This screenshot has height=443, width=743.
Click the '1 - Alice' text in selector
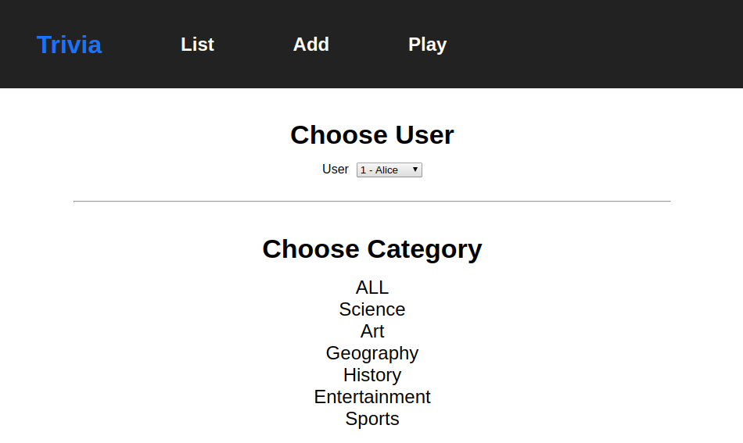pos(379,170)
